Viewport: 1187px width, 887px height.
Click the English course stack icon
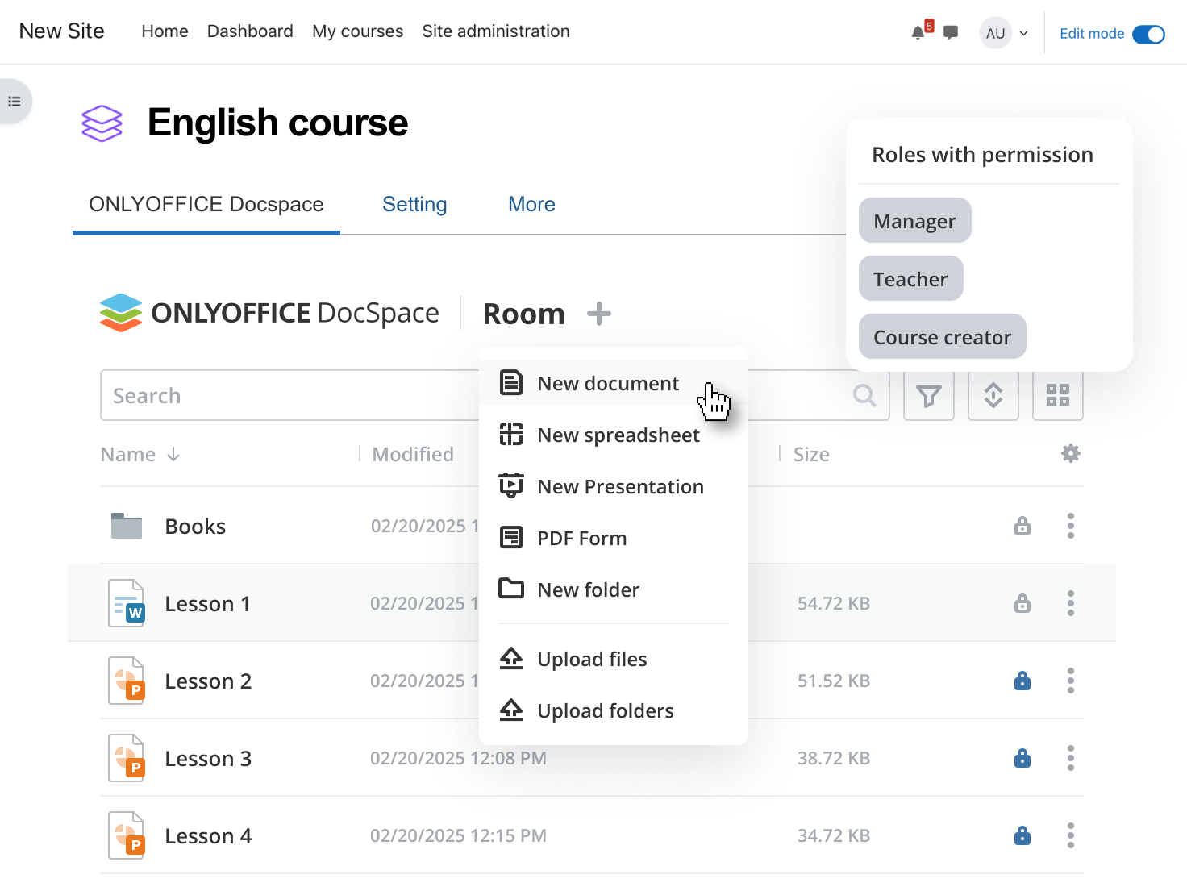coord(102,123)
